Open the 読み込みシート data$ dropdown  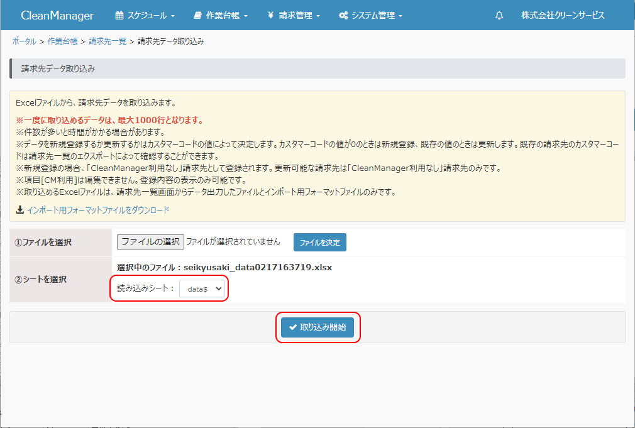coord(202,288)
